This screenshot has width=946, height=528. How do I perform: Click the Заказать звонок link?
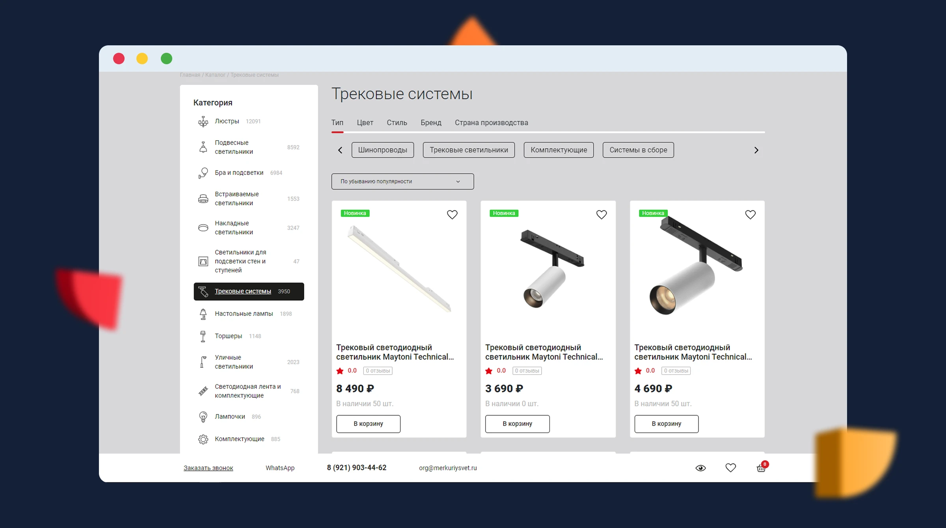coord(208,468)
